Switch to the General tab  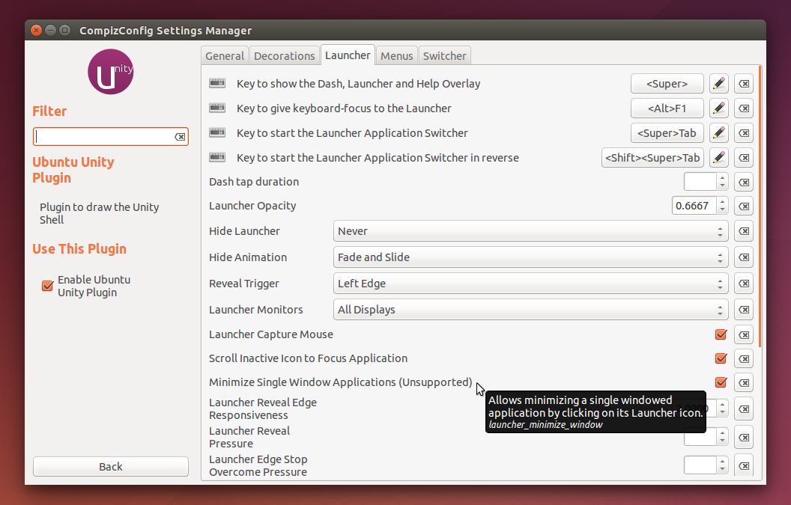point(225,56)
